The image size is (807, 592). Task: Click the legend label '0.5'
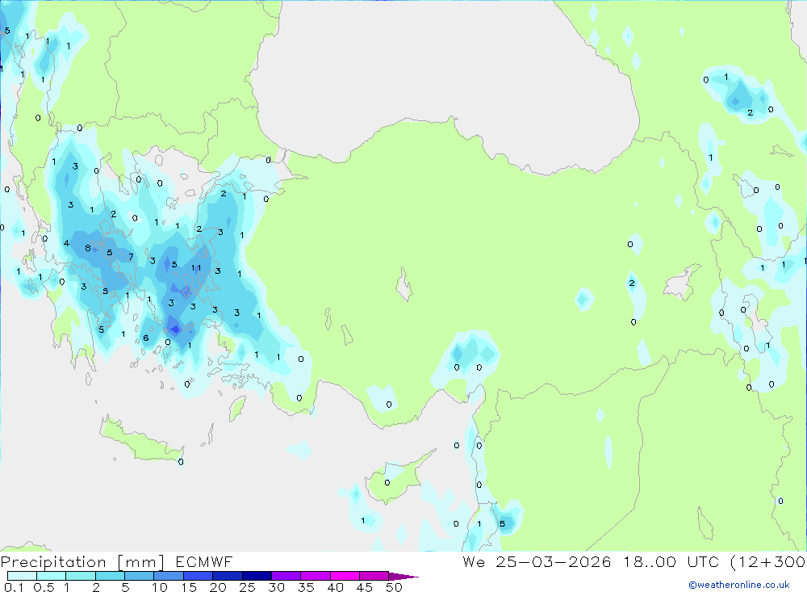pyautogui.click(x=44, y=587)
